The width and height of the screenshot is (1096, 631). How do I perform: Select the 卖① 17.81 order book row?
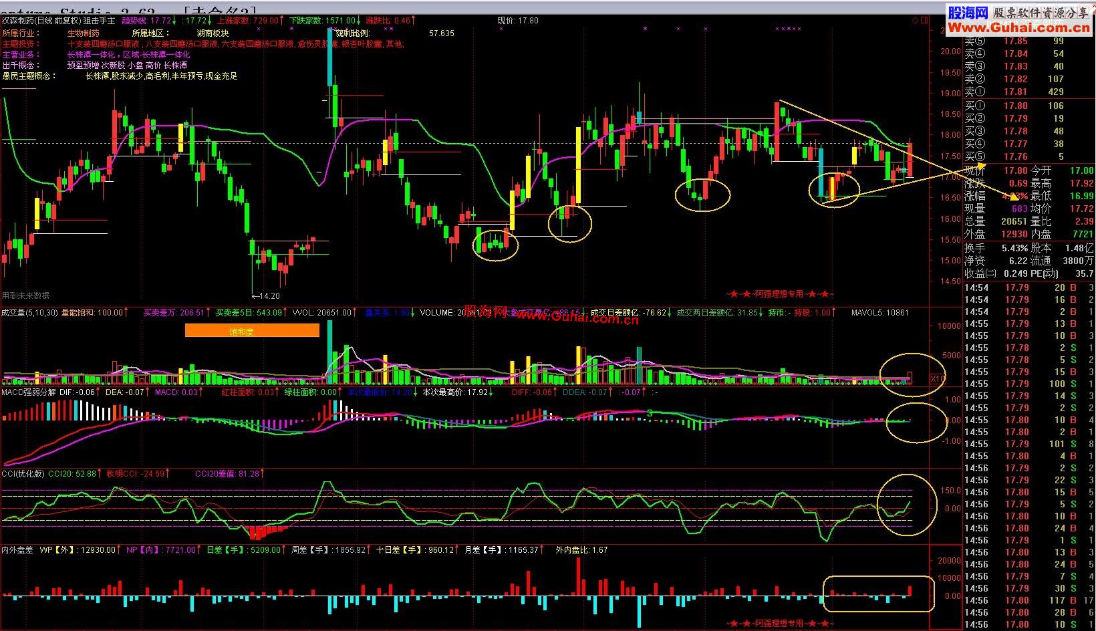point(1029,92)
